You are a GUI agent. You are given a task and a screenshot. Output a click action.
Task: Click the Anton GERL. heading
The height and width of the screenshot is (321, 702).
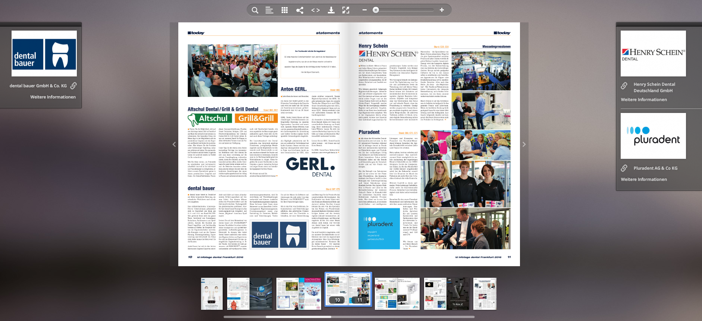(x=294, y=89)
